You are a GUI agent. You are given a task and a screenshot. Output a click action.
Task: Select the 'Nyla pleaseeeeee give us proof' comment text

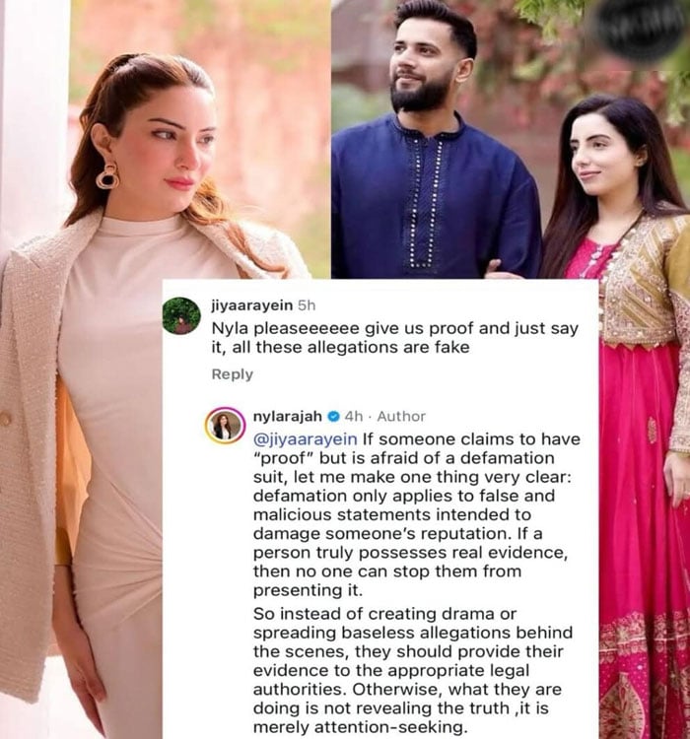[x=394, y=338]
